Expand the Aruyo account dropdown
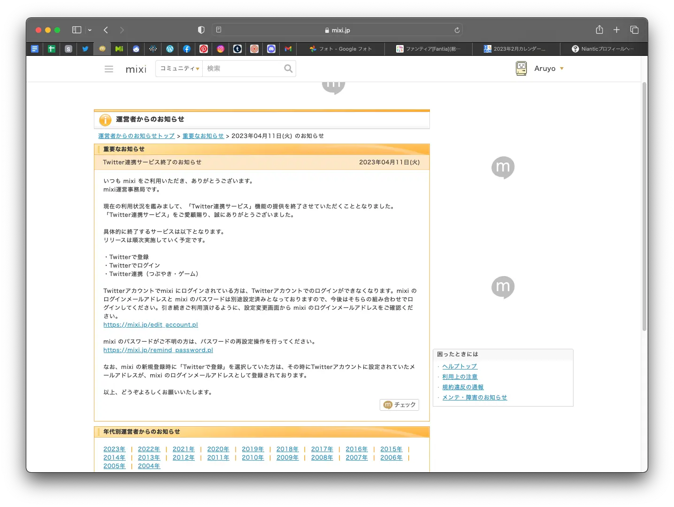Image resolution: width=674 pixels, height=507 pixels. click(561, 69)
